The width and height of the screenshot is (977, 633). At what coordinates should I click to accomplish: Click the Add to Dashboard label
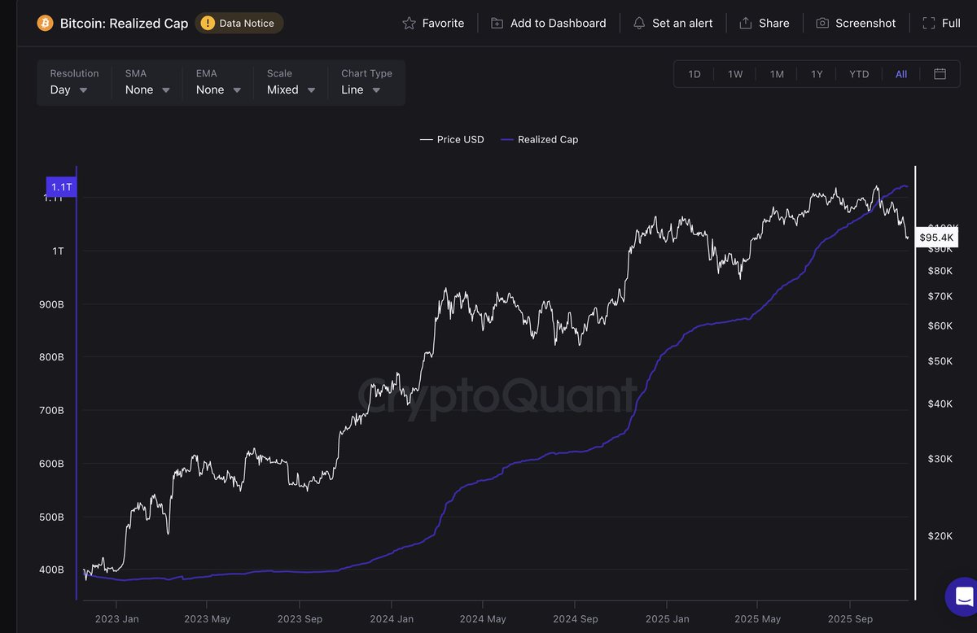(x=558, y=23)
